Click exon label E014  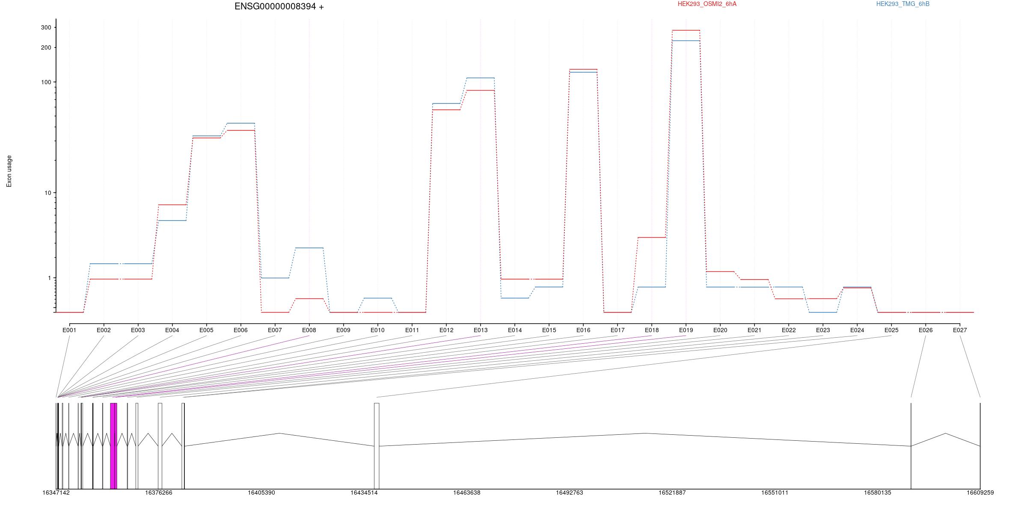point(515,330)
